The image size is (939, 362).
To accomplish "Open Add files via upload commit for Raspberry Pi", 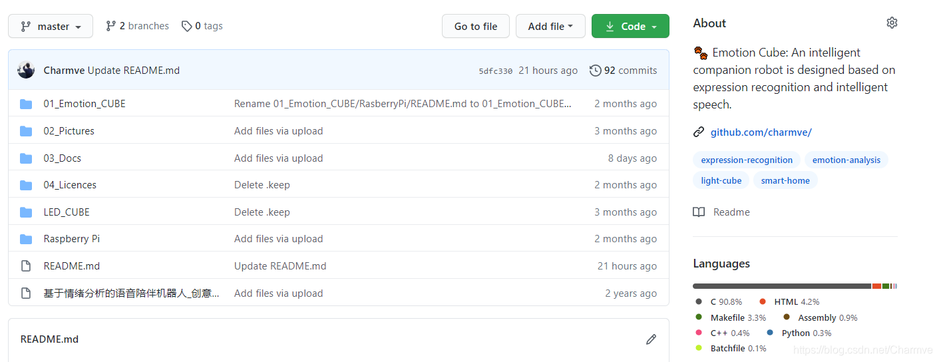I will 279,239.
